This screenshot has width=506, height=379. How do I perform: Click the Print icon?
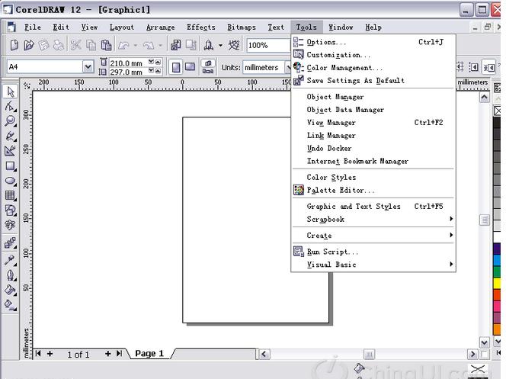pos(59,45)
